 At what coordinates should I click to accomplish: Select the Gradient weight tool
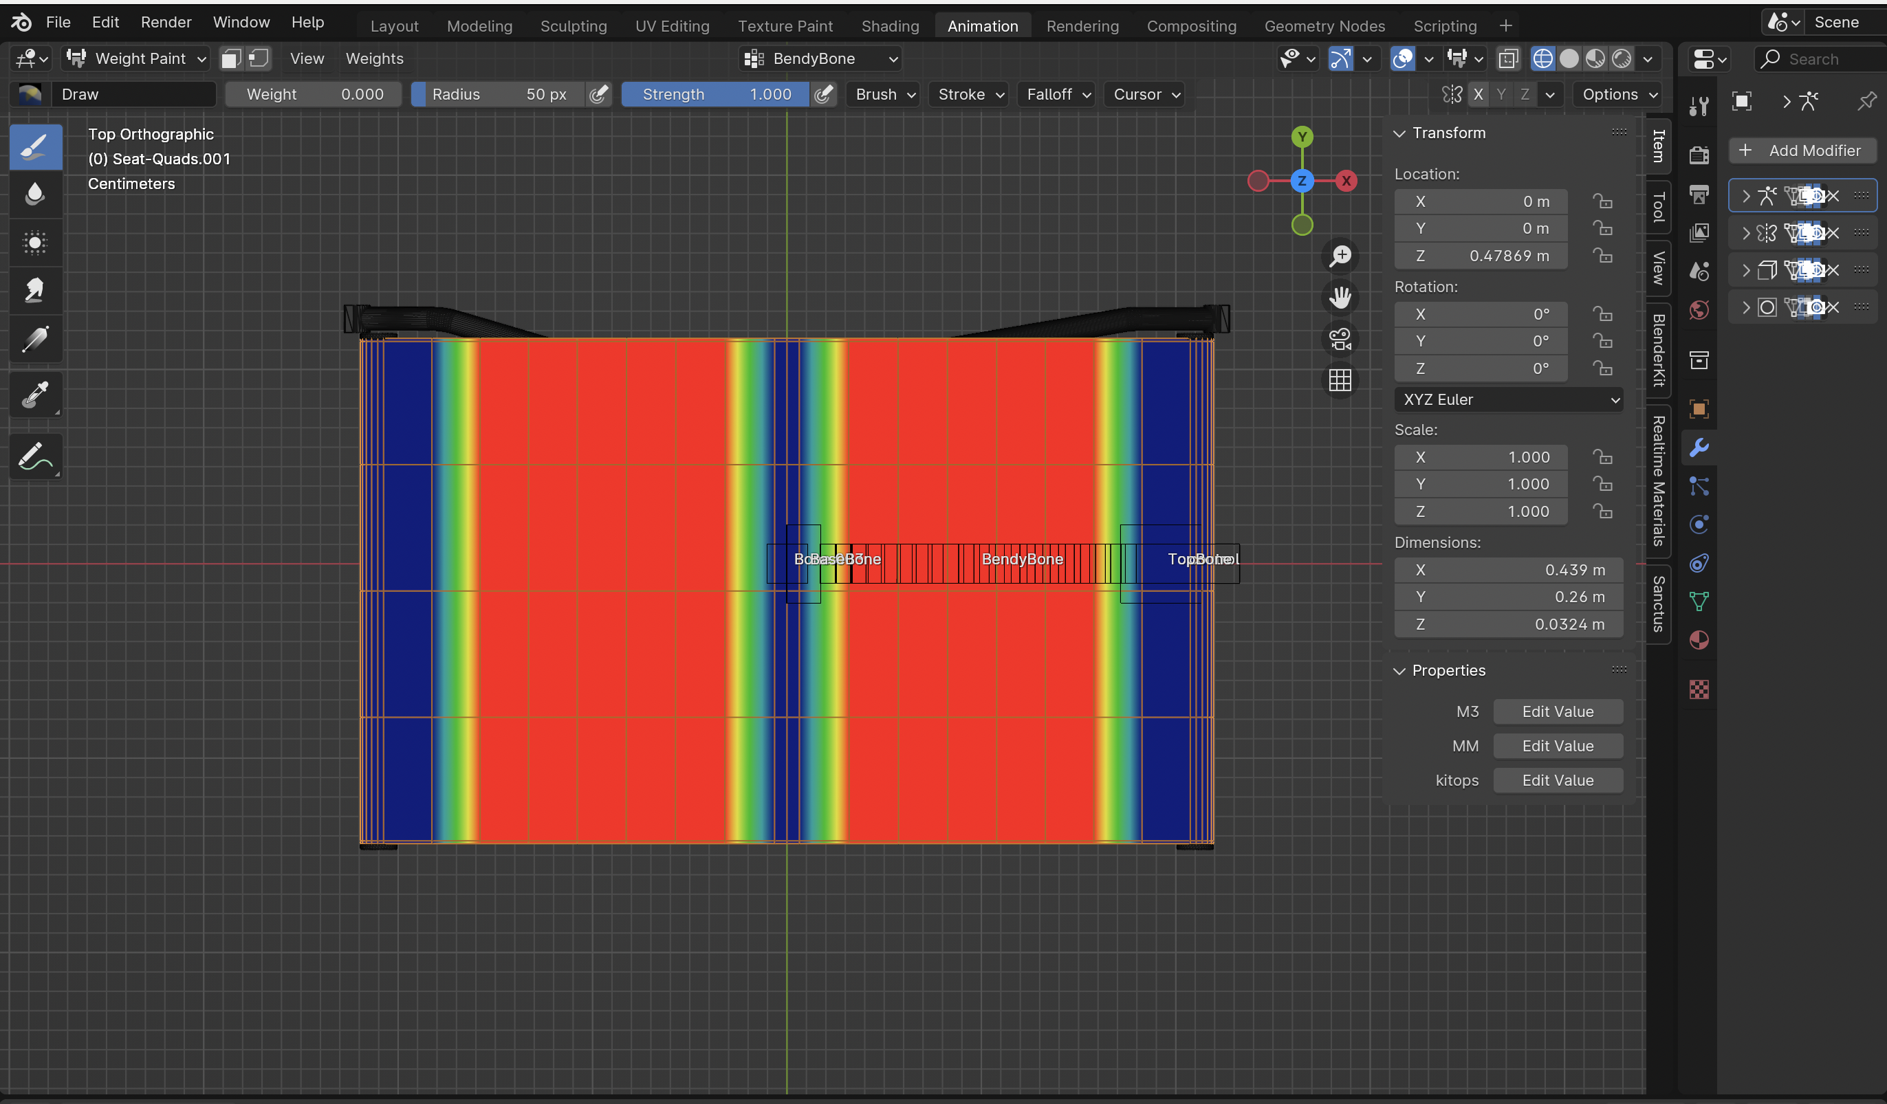(x=35, y=339)
